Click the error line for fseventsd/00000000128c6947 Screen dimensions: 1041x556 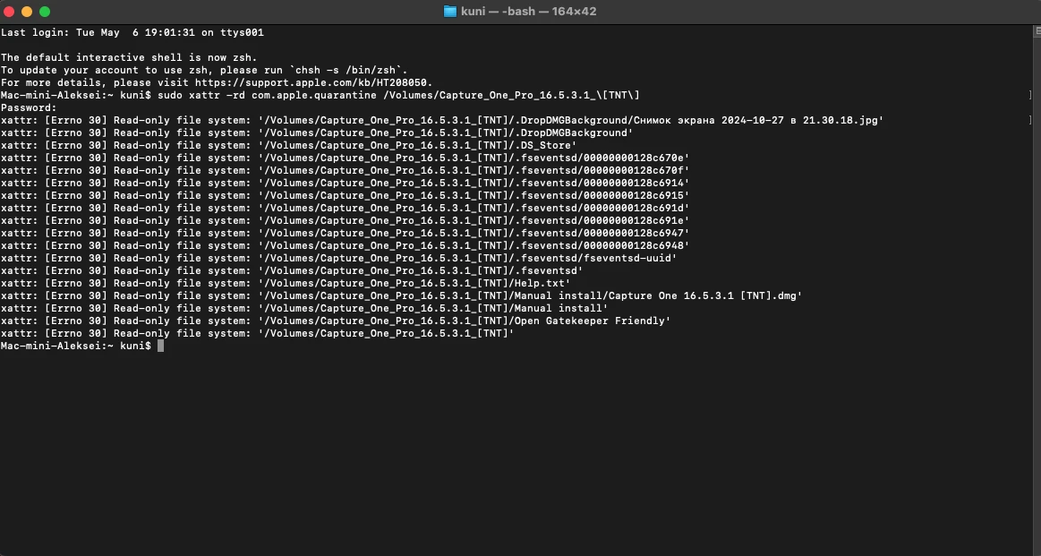(346, 234)
